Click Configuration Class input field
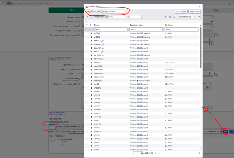The width and height of the screenshot is (234, 158). [x=113, y=11]
